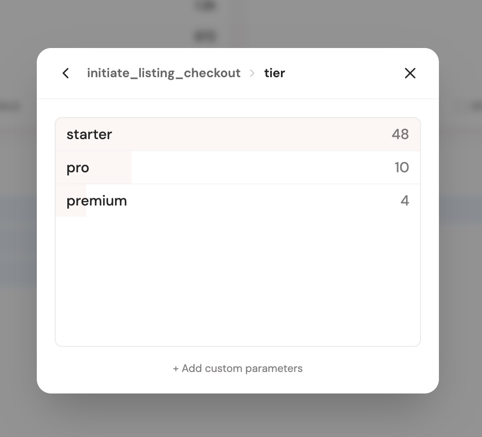
Task: Click dimmed backdrop left of the modal
Action: (x=18, y=224)
